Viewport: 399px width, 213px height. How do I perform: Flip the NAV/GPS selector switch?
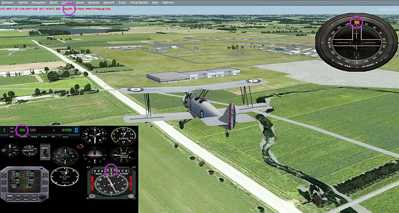point(44,152)
